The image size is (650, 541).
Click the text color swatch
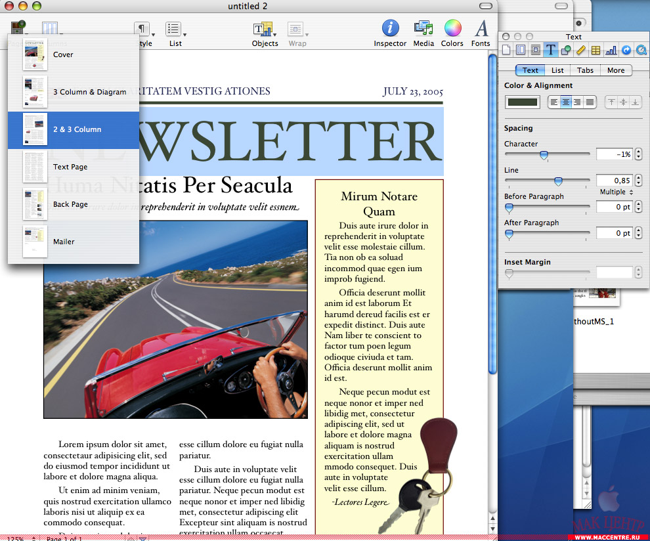click(x=523, y=102)
